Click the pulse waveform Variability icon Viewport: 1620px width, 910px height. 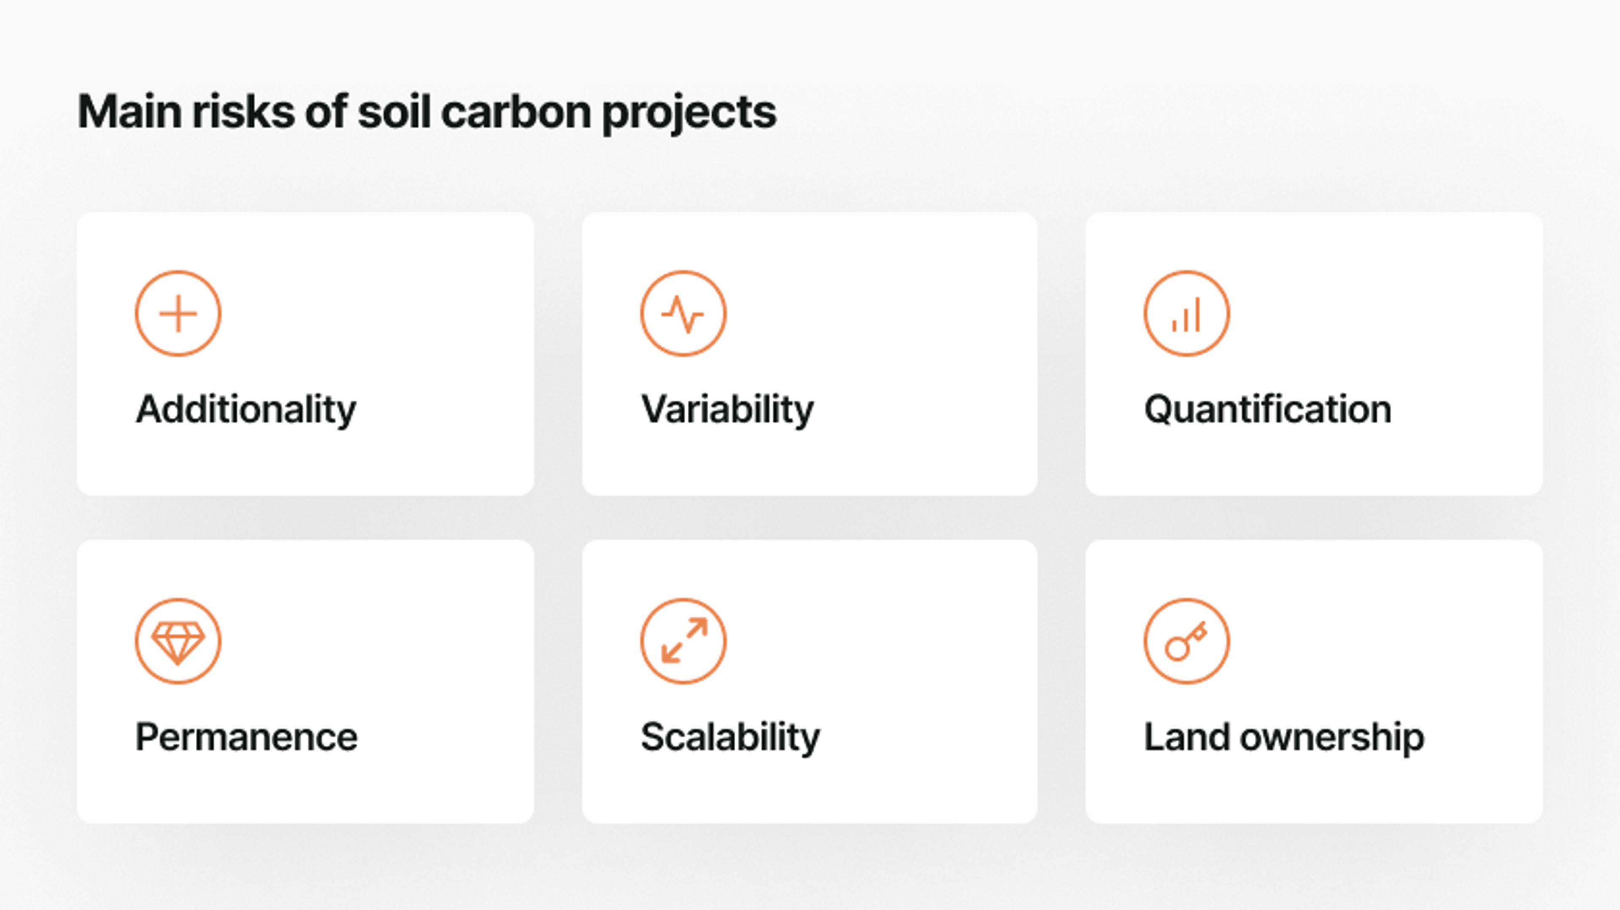coord(683,314)
